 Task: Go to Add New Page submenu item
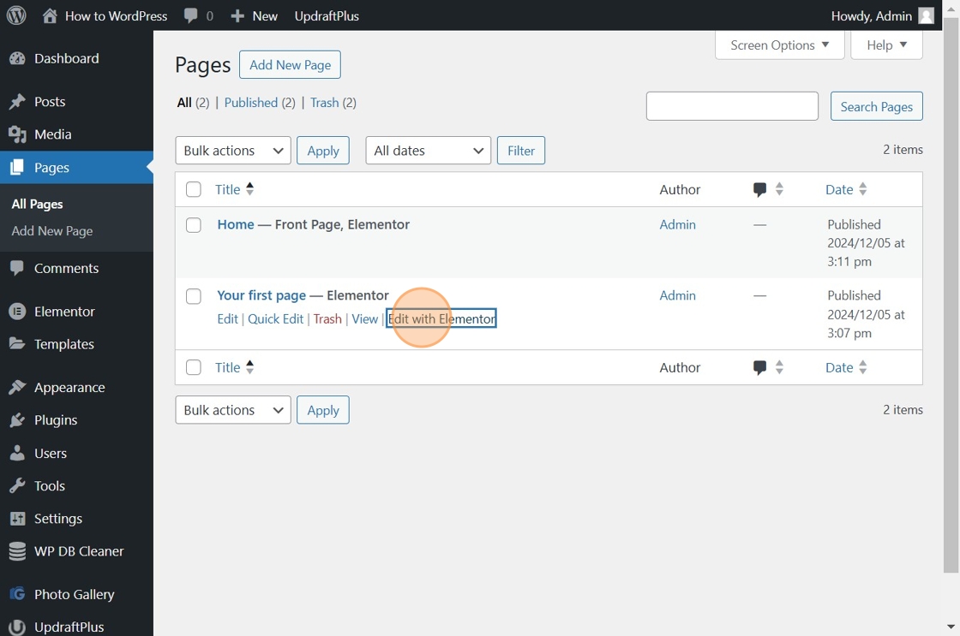coord(52,231)
